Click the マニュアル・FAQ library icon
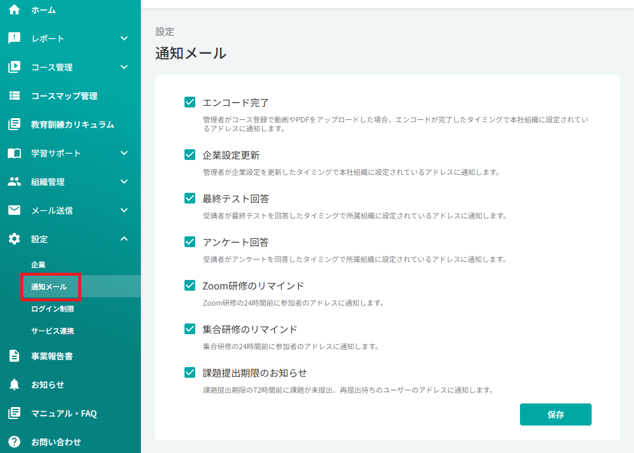Viewport: 634px width, 453px height. tap(14, 413)
